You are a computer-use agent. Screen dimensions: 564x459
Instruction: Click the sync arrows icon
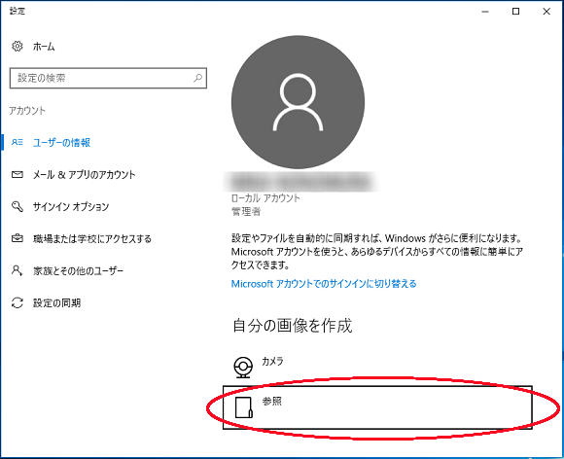pos(17,302)
